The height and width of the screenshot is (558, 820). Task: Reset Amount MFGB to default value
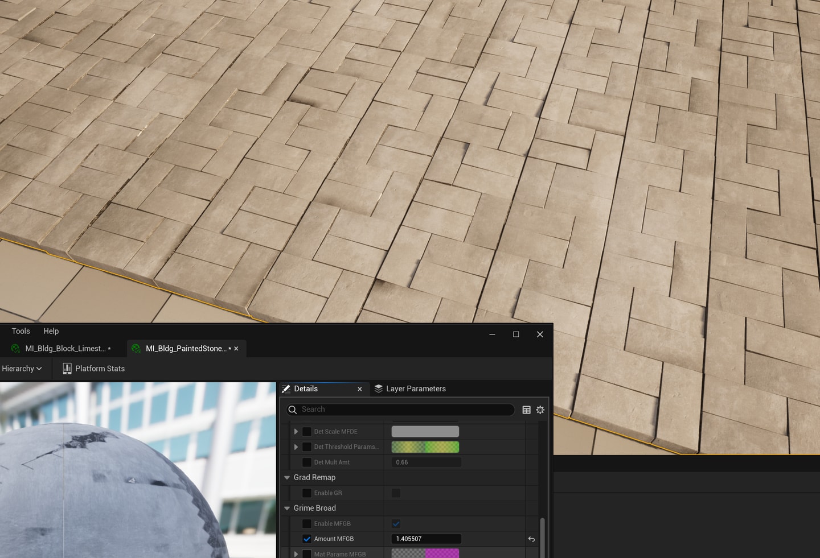531,539
